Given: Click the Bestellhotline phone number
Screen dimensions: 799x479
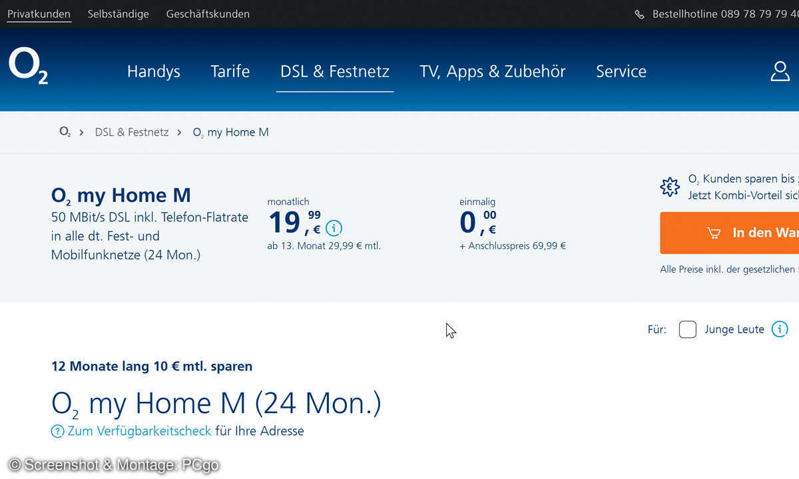Looking at the screenshot, I should [x=760, y=14].
